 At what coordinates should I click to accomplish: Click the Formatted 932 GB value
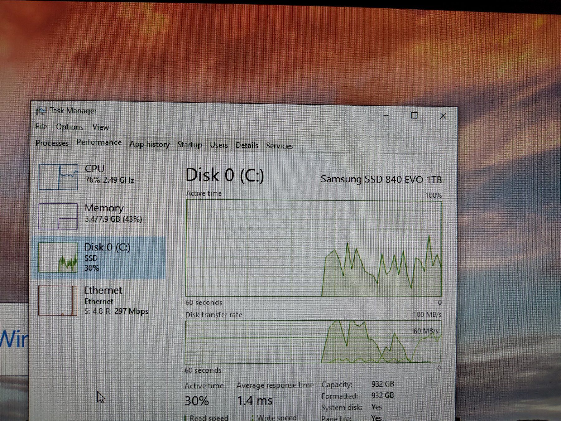click(x=382, y=395)
